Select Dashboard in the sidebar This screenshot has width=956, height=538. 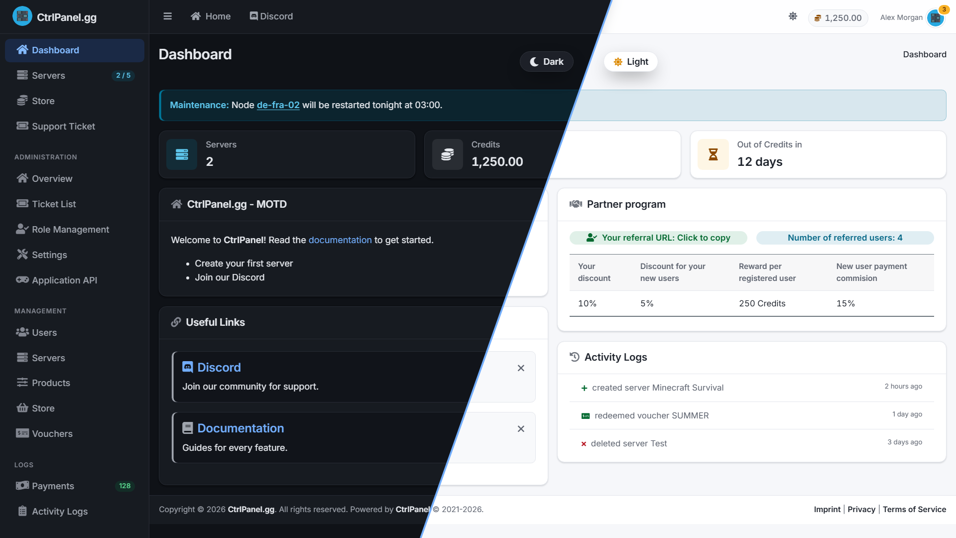(75, 50)
